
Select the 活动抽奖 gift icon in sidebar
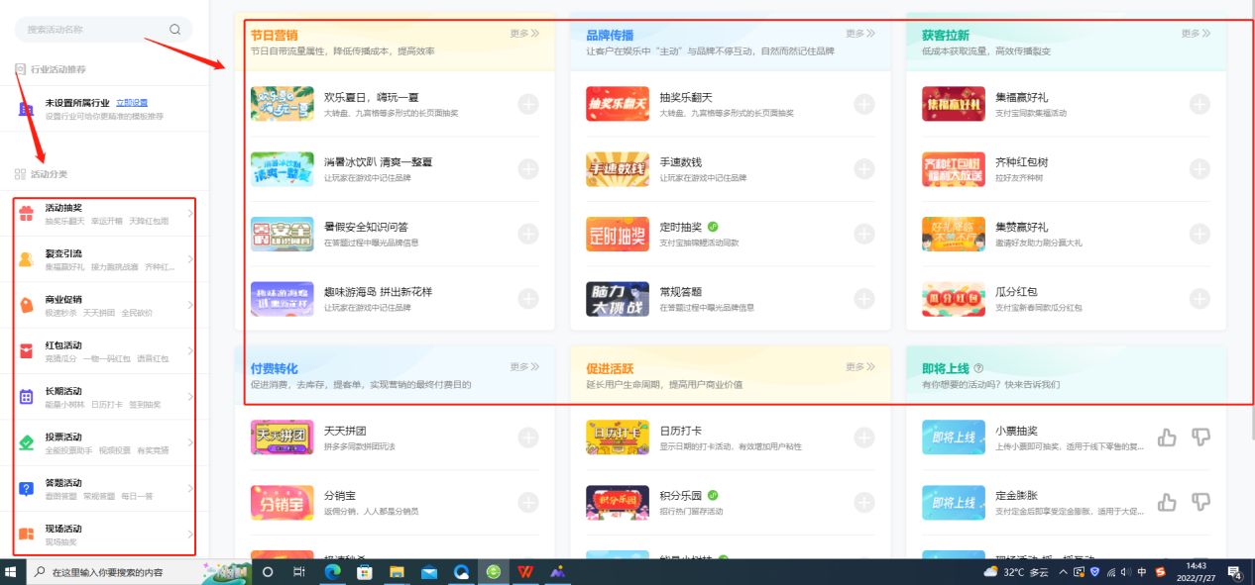click(x=25, y=215)
